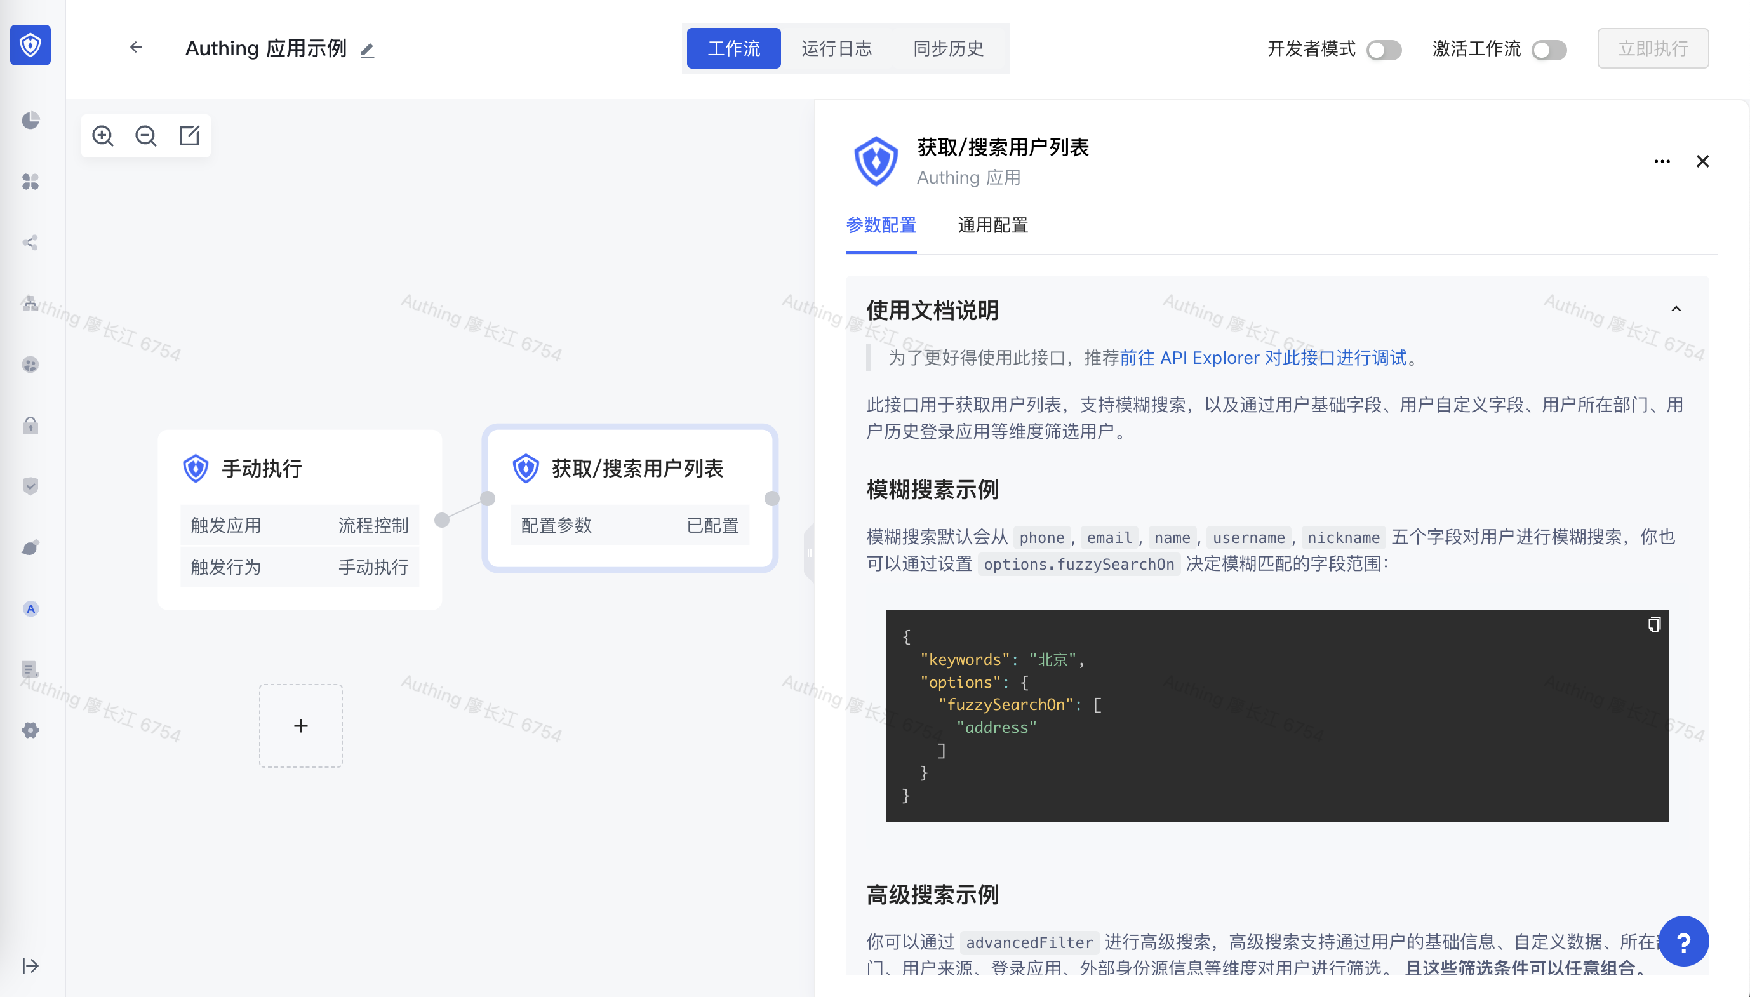Screen dimensions: 1750x997
Task: Open the share icon in the sidebar
Action: pos(30,243)
